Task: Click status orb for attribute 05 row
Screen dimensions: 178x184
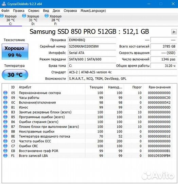Action: [x=5, y=93]
